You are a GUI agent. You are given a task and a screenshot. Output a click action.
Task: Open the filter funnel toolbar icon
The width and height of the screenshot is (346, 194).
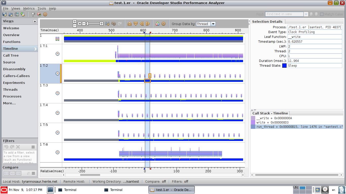click(x=33, y=14)
